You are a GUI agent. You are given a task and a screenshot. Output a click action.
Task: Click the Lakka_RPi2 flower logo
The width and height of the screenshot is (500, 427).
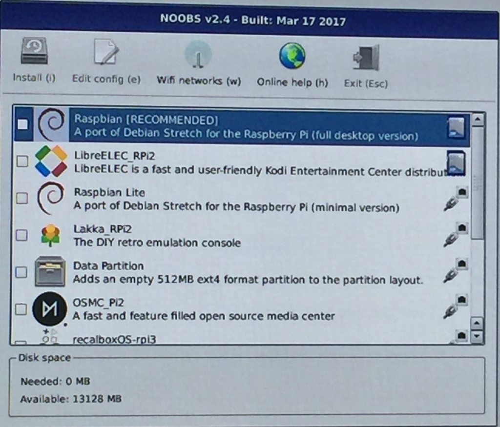click(x=51, y=235)
